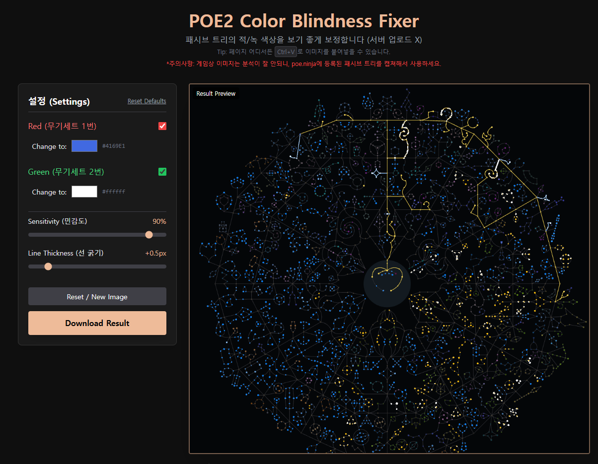598x464 pixels.
Task: Click the Line Thickness (선 굵기) label
Action: pos(66,253)
